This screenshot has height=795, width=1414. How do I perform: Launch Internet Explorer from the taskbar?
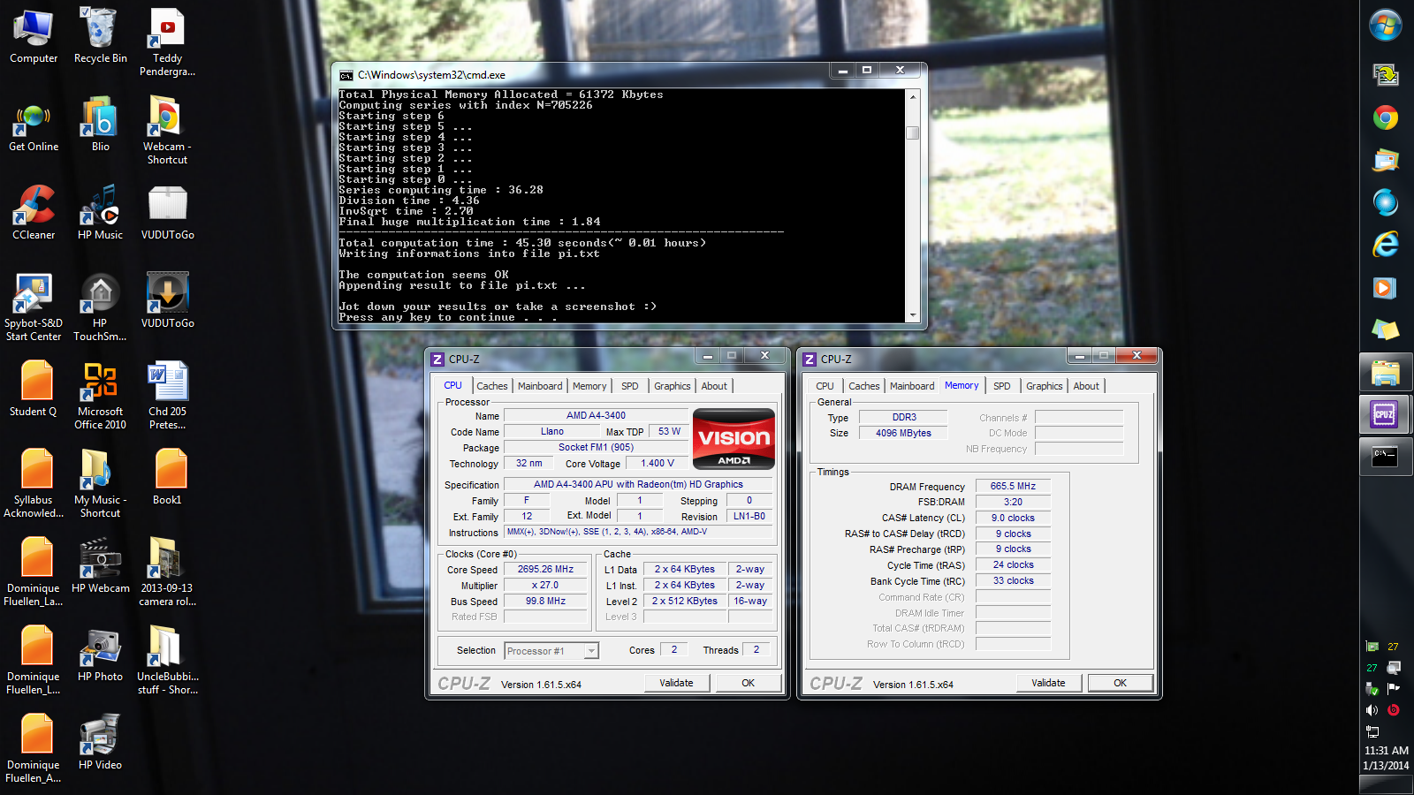pos(1385,245)
